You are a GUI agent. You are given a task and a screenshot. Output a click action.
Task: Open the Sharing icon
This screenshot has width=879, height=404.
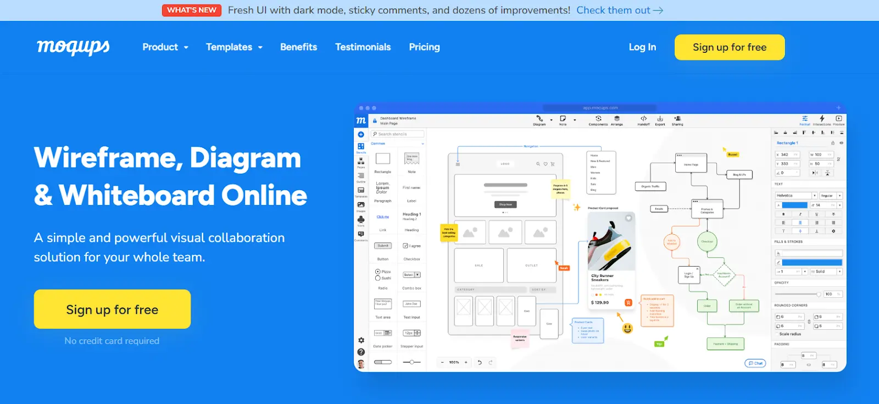click(x=677, y=119)
